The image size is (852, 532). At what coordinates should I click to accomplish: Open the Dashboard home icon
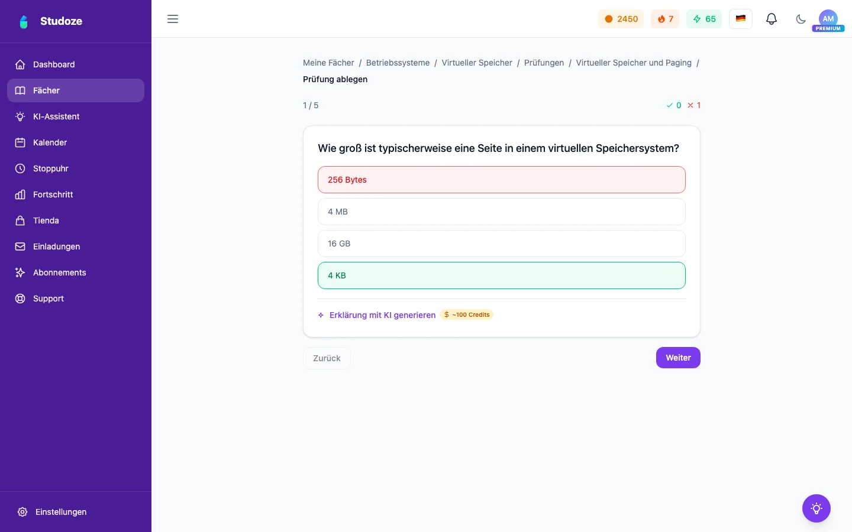[x=20, y=64]
